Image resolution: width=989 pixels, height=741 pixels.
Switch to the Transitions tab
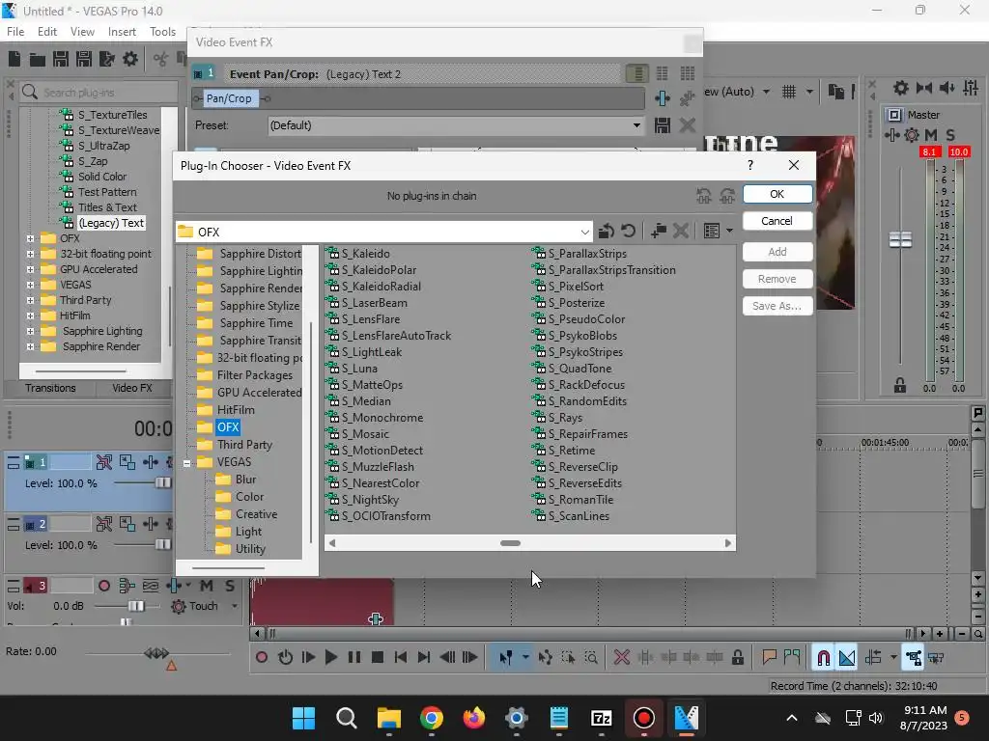pos(50,388)
